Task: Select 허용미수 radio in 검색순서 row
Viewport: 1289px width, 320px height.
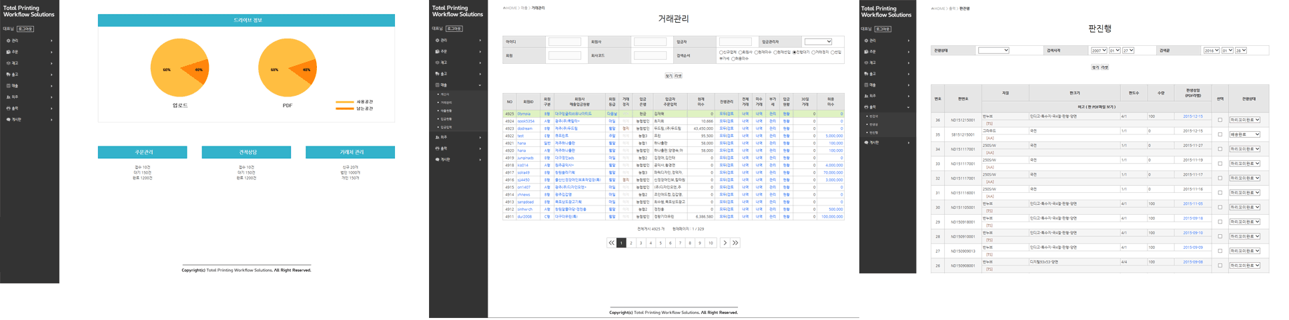Action: (733, 59)
